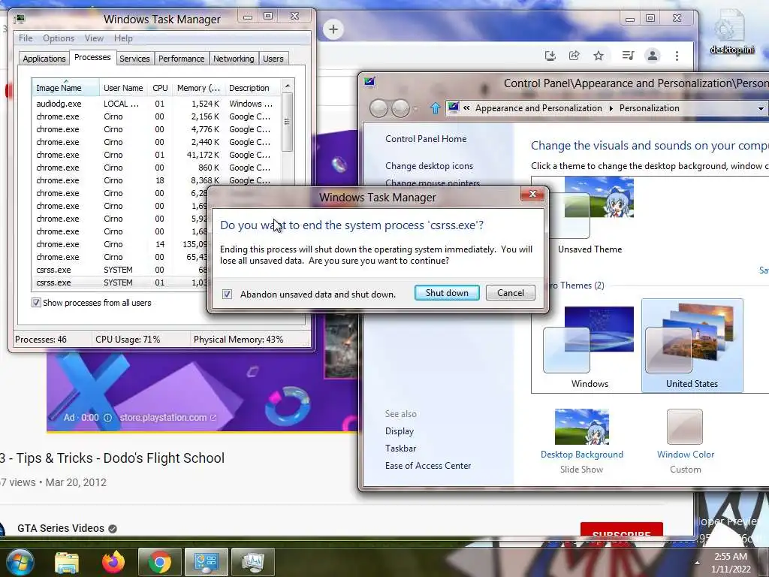Close the end process confirmation dialog
The width and height of the screenshot is (769, 577).
point(532,195)
